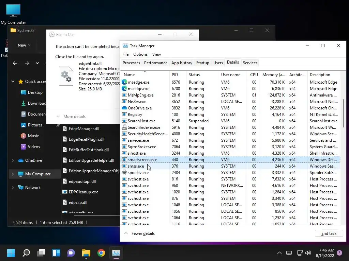Viewport: 349px width, 261px height.
Task: Click touch keyboard icon in tray
Action: click(289, 253)
